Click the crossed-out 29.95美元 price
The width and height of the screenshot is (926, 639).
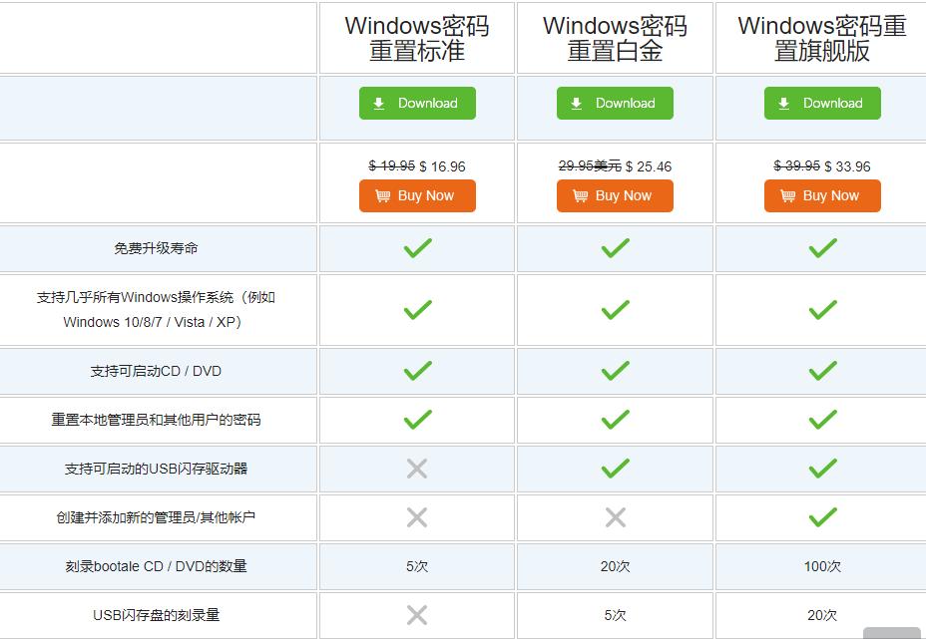[x=590, y=165]
